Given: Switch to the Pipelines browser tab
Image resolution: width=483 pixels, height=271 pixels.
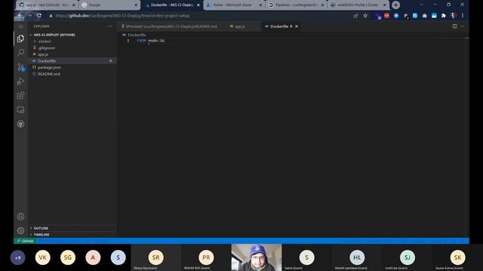Looking at the screenshot, I should pos(296,5).
